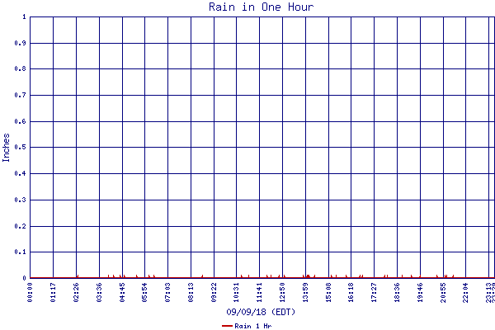Click the x-axis time label '17:27'
The image size is (495, 330).
pyautogui.click(x=374, y=292)
